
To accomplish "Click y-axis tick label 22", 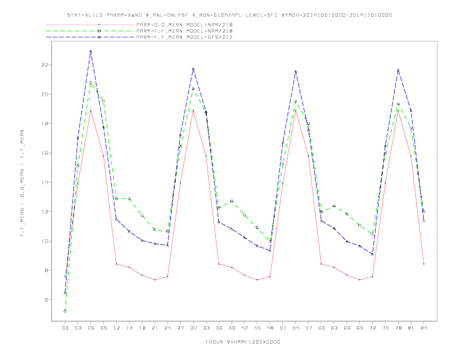I will pyautogui.click(x=45, y=65).
